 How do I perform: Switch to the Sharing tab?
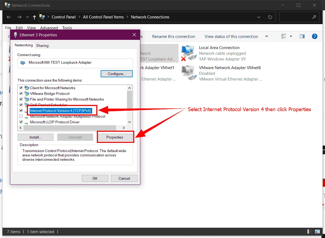coord(42,46)
